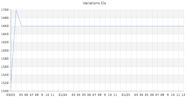Select the final 12 x-axis label
Screen dimensions: 189x108
183,95
